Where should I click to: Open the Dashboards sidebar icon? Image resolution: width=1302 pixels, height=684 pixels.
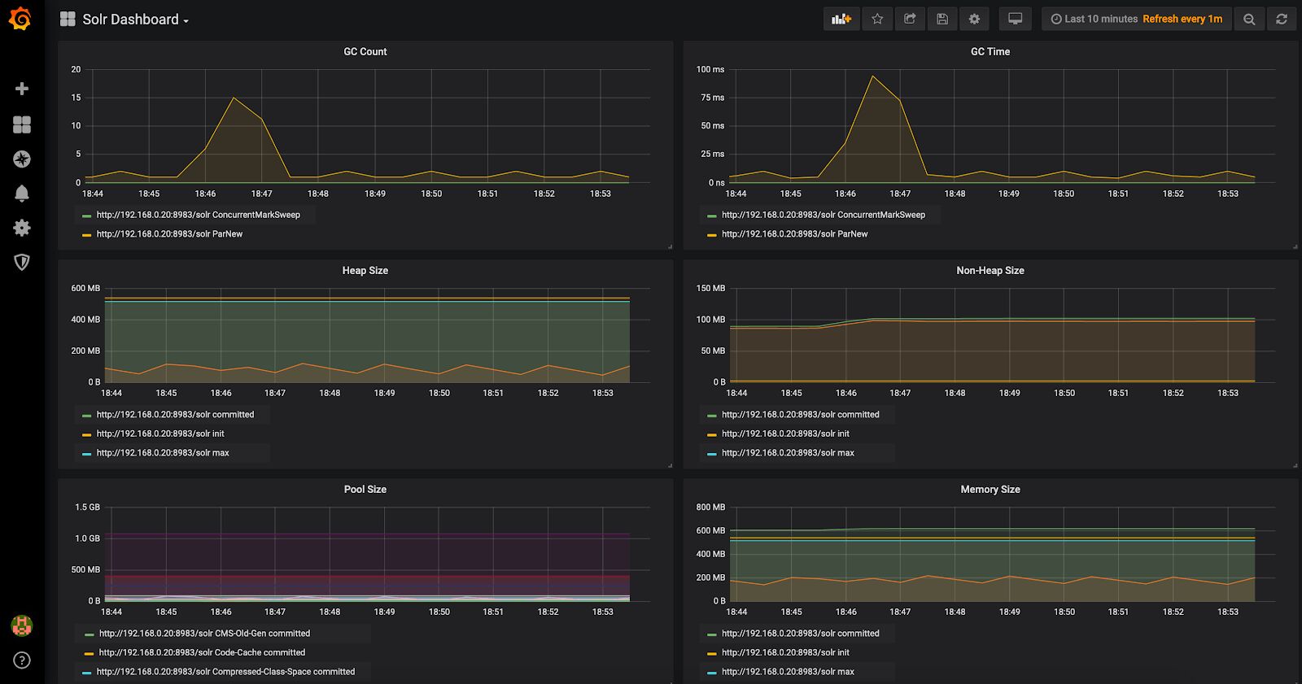tap(22, 124)
